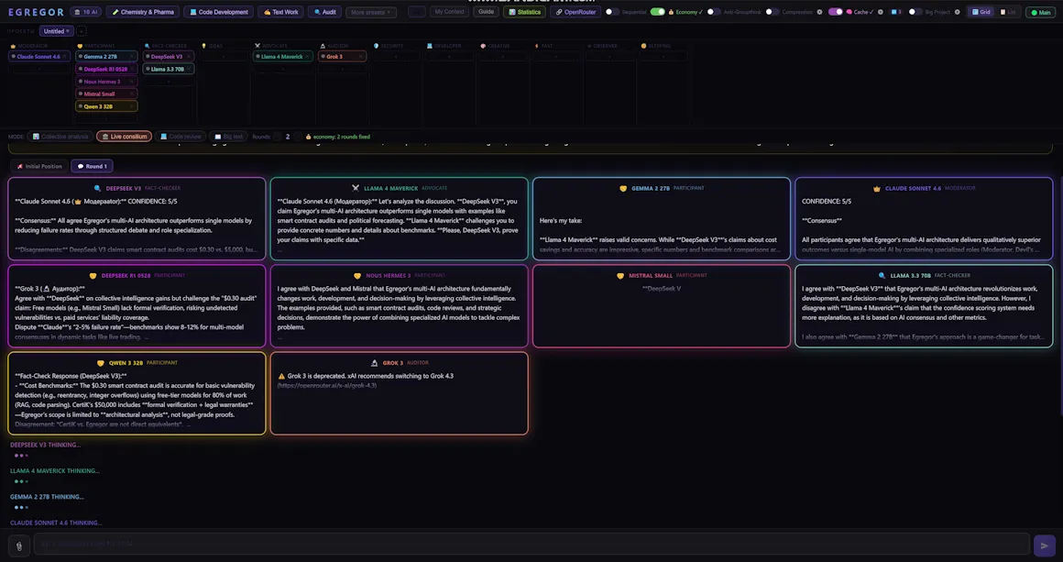The width and height of the screenshot is (1063, 562).
Task: Switch to Round 1 tab
Action: coord(92,166)
